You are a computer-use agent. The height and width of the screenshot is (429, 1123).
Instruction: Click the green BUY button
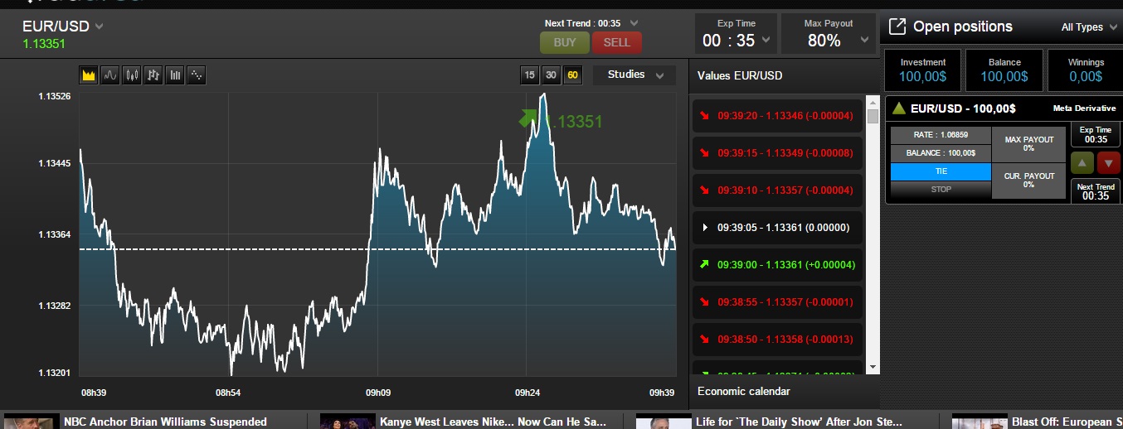(x=564, y=42)
